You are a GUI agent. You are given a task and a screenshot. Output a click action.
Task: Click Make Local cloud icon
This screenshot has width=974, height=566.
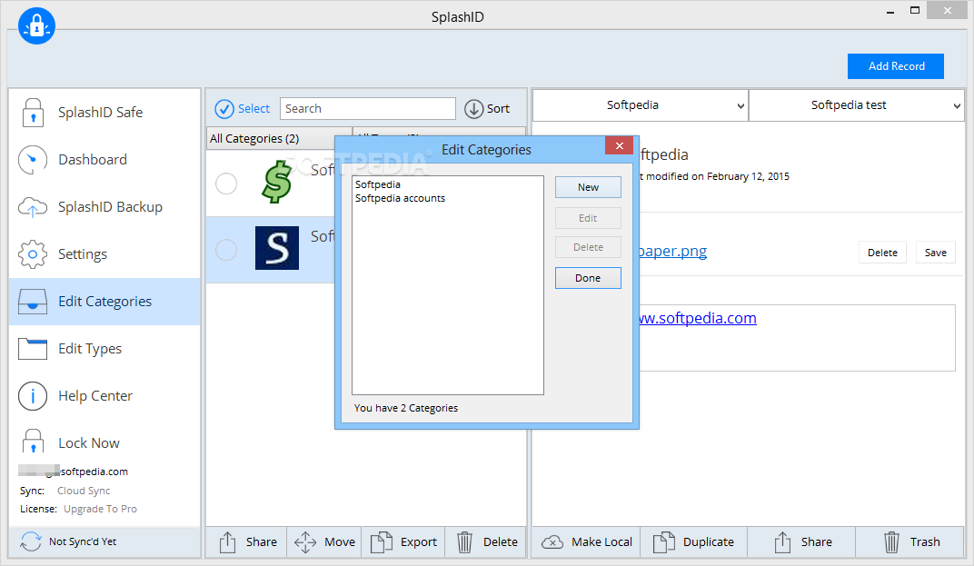pos(552,541)
